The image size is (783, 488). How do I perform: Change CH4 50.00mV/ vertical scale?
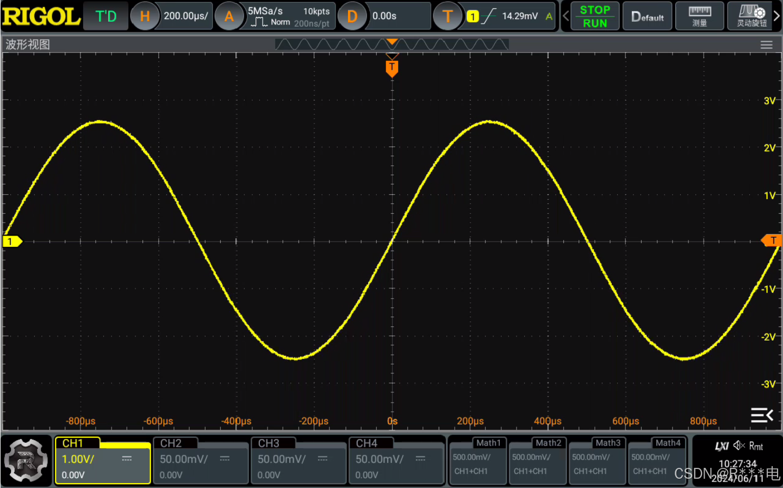pyautogui.click(x=380, y=459)
